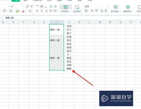This screenshot has width=141, height=109.
Task: Expand the font color dropdown arrow
Action: (26, 11)
